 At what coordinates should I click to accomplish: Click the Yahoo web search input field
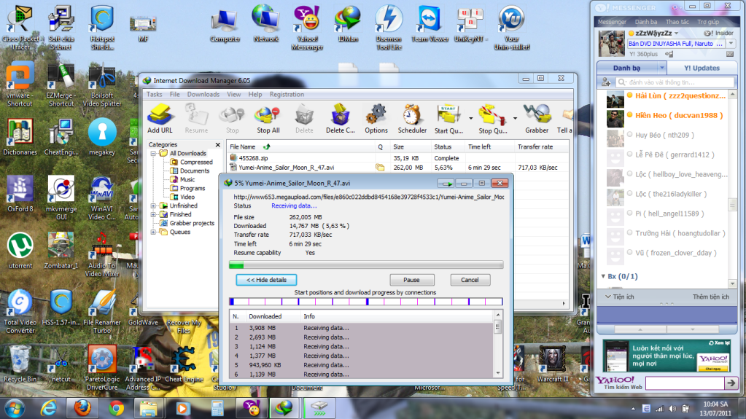click(x=683, y=383)
